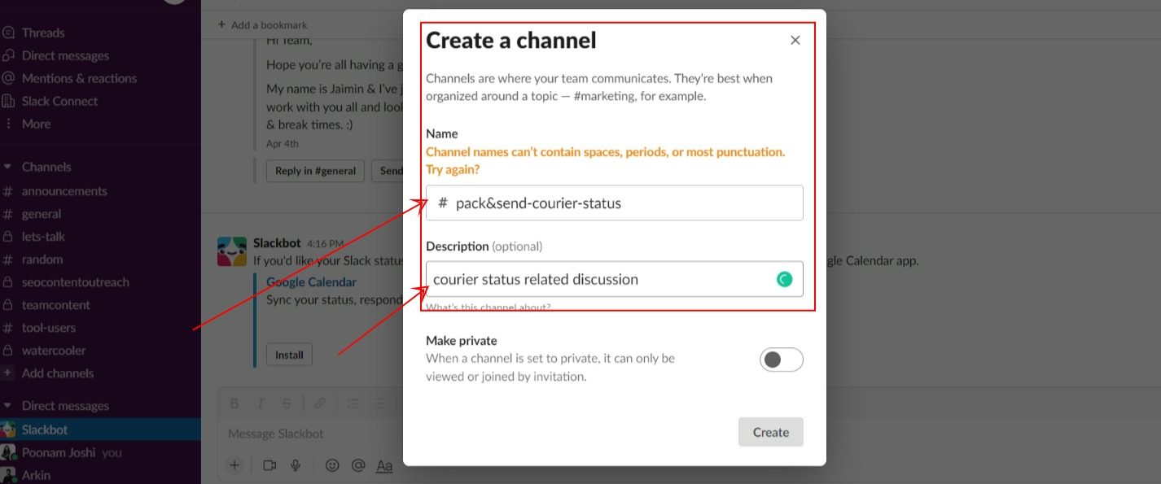Click the ordered list icon
Viewport: 1161px width, 484px height.
tap(353, 403)
